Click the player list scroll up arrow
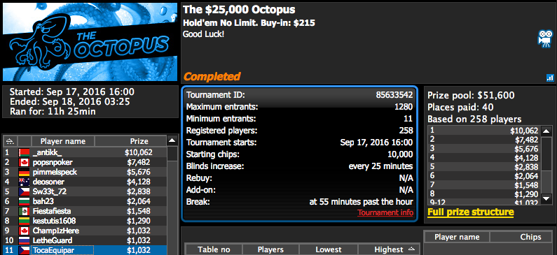This screenshot has height=255, width=557. click(172, 141)
